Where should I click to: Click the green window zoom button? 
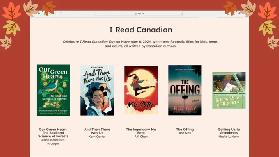(39, 14)
